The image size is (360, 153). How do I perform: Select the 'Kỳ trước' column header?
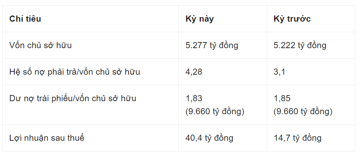click(x=292, y=19)
